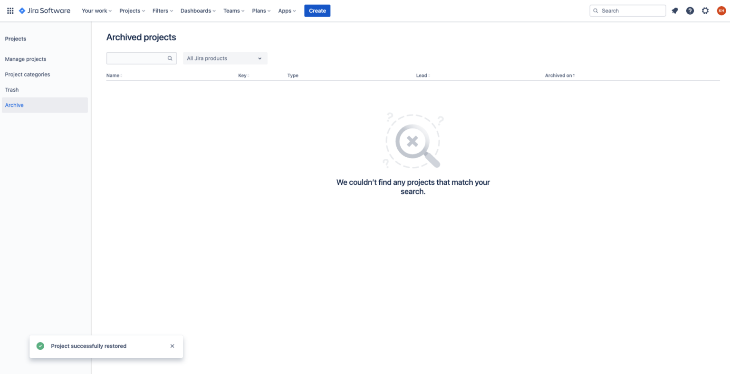This screenshot has height=374, width=730.
Task: Open your profile avatar menu
Action: point(721,10)
